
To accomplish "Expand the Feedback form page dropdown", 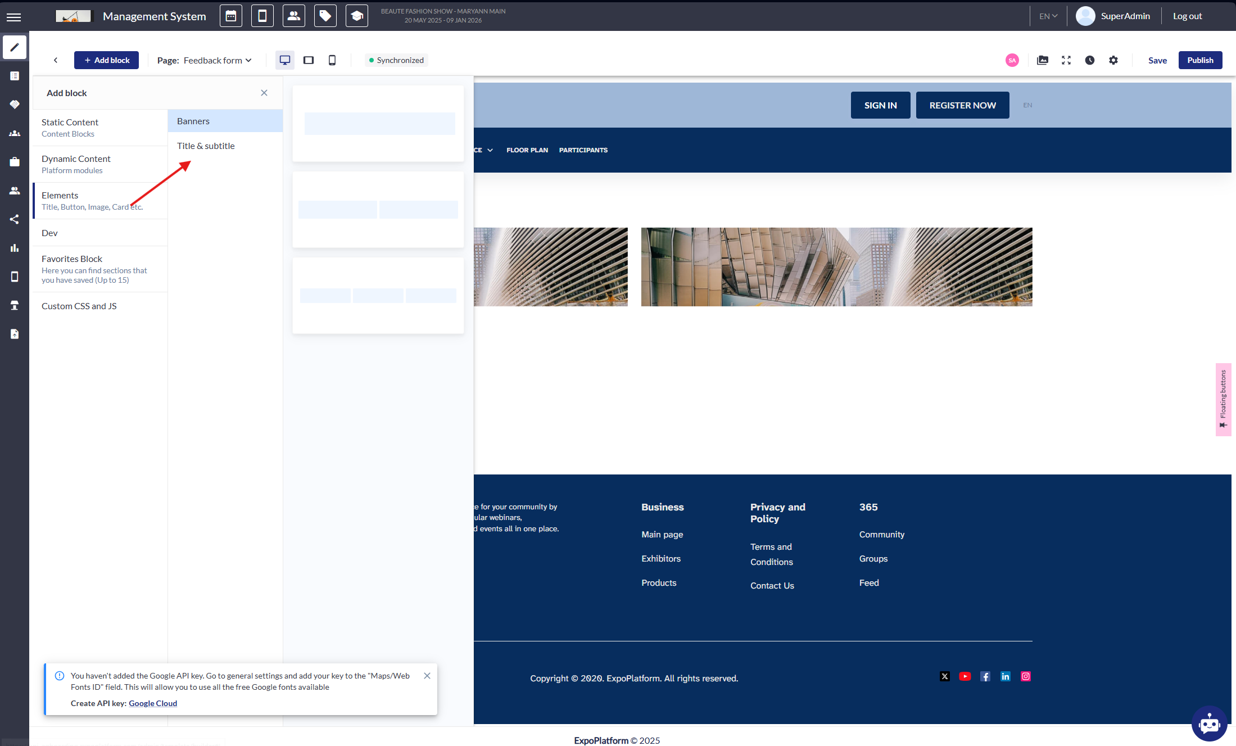I will pyautogui.click(x=218, y=60).
